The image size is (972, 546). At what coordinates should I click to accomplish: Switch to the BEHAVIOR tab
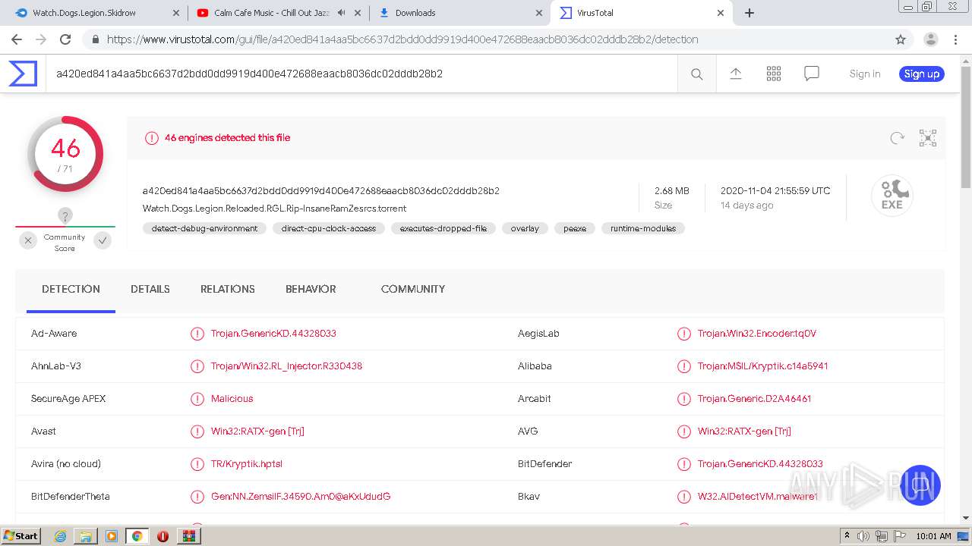(x=311, y=289)
